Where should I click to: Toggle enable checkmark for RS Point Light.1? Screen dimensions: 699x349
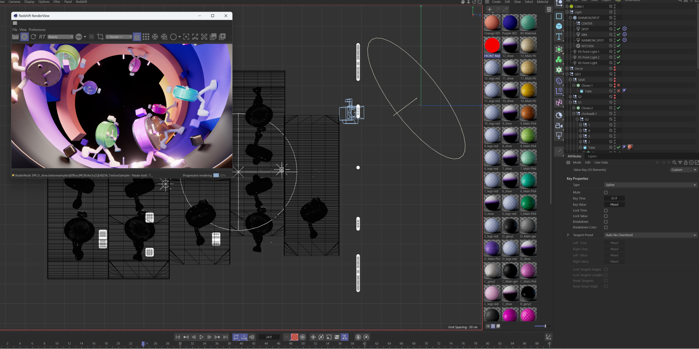tap(618, 52)
